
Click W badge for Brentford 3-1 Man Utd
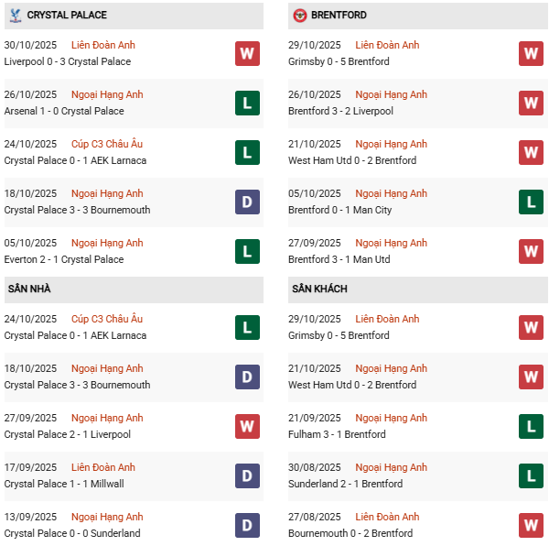[532, 251]
